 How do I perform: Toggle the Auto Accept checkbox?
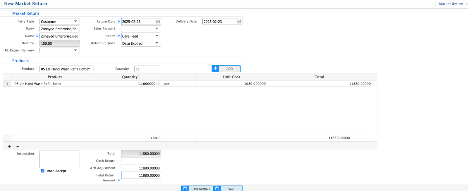click(x=43, y=171)
